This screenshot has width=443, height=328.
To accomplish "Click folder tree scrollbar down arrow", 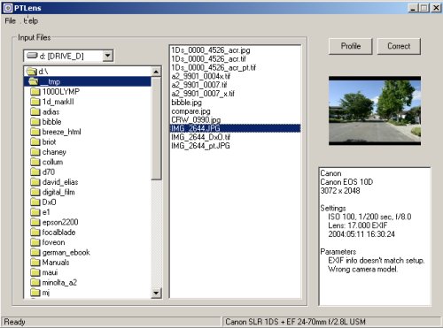I will (156, 293).
